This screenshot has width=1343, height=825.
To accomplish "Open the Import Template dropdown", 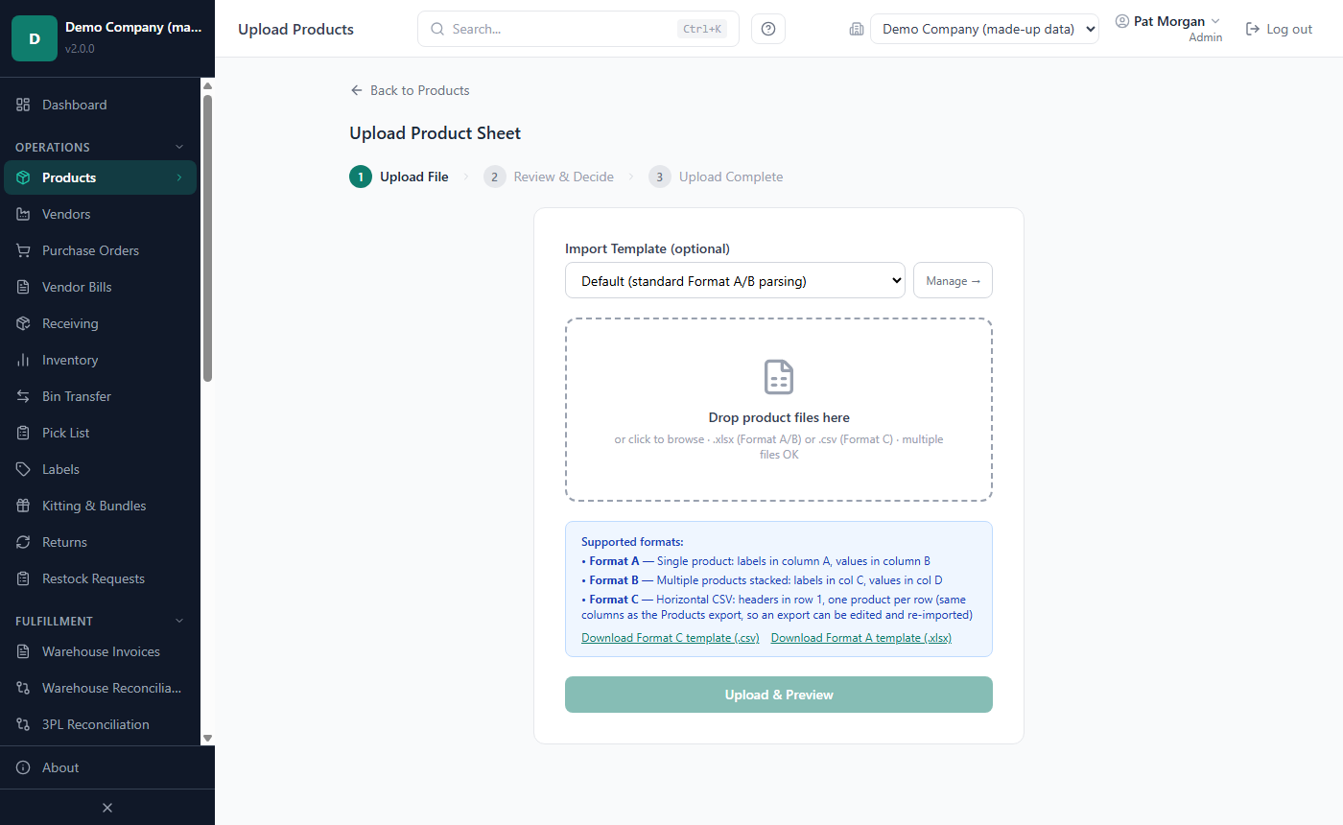I will click(x=735, y=280).
